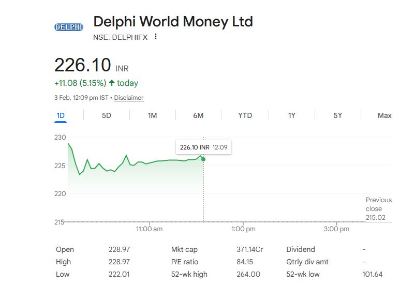Screen dimensions: 400x300
Task: Select the 1D chart range tab
Action: point(61,115)
